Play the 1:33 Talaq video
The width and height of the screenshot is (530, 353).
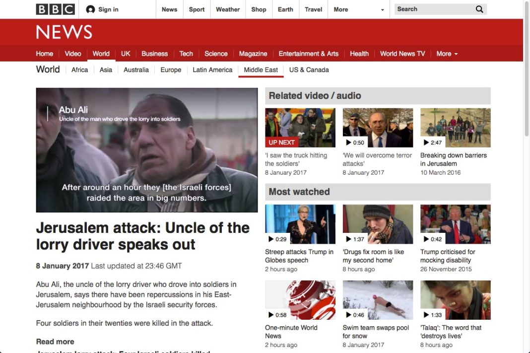455,300
